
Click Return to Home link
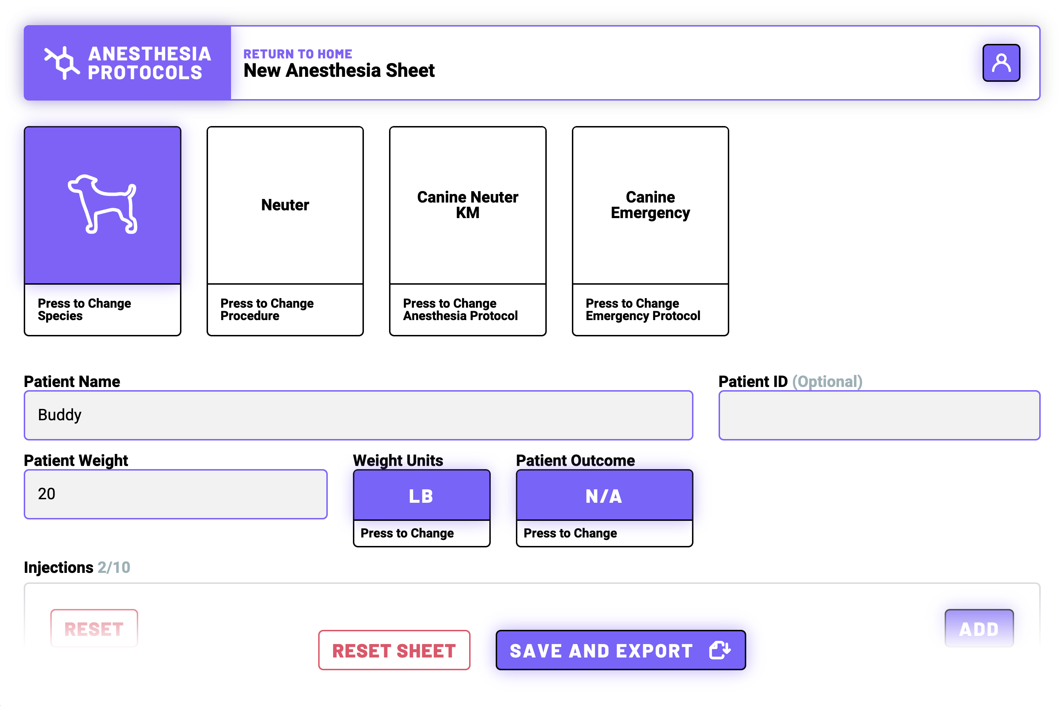(x=297, y=54)
